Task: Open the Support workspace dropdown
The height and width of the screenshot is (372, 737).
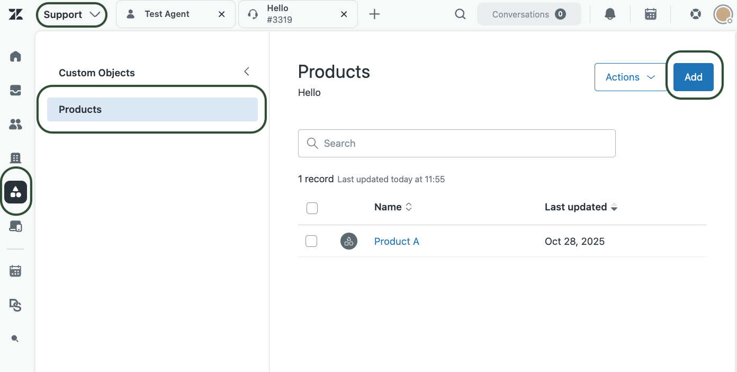Action: (x=71, y=14)
